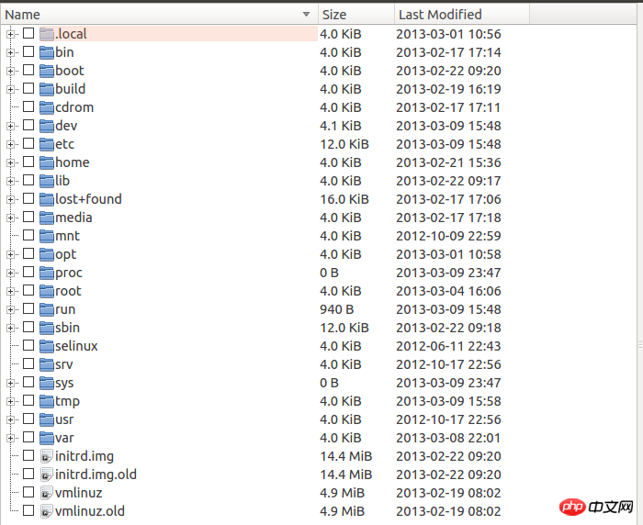Click the initrd.img file icon
Screen dimensions: 643x525
pos(47,456)
